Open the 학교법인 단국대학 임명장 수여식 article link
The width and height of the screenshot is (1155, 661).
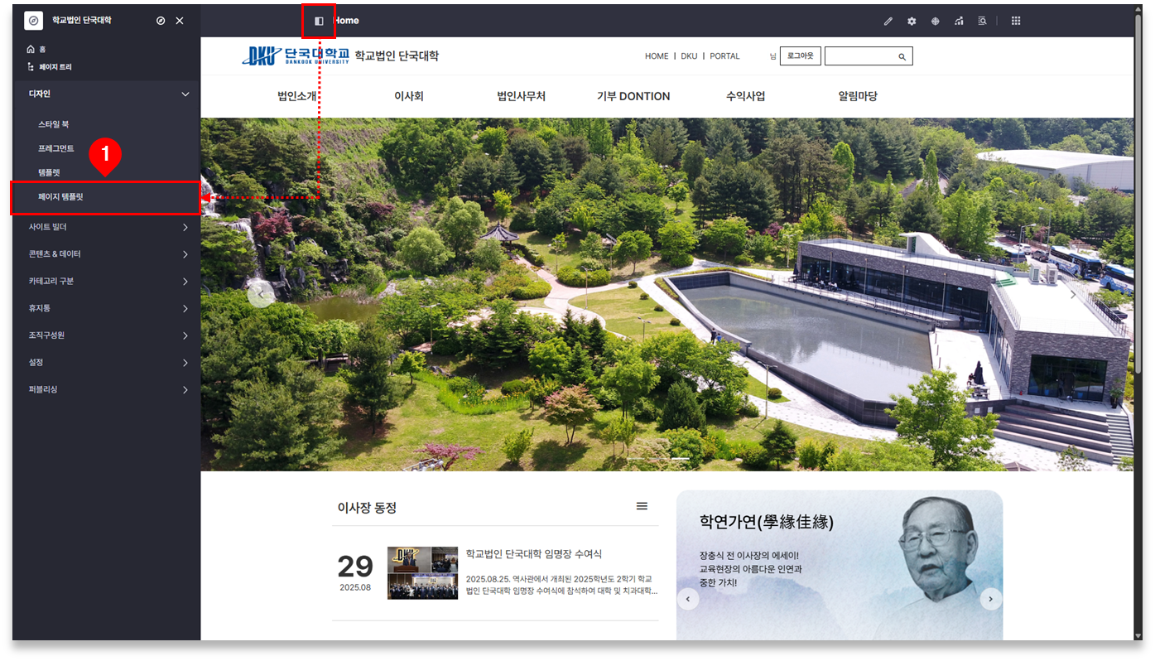point(533,554)
